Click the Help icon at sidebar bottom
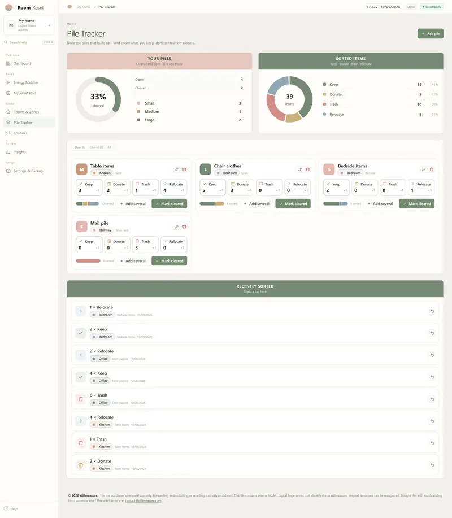Image resolution: width=452 pixels, height=518 pixels. (6, 508)
